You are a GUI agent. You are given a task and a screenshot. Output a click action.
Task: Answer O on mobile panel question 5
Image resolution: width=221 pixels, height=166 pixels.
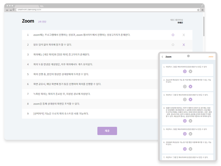pyautogui.click(x=185, y=134)
